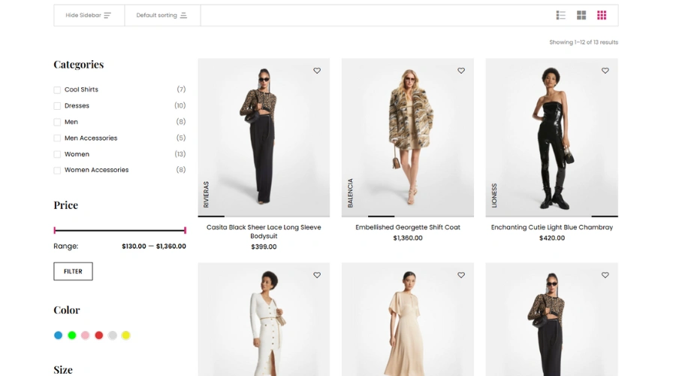676x376 pixels.
Task: Select the gray color swatch
Action: click(113, 335)
